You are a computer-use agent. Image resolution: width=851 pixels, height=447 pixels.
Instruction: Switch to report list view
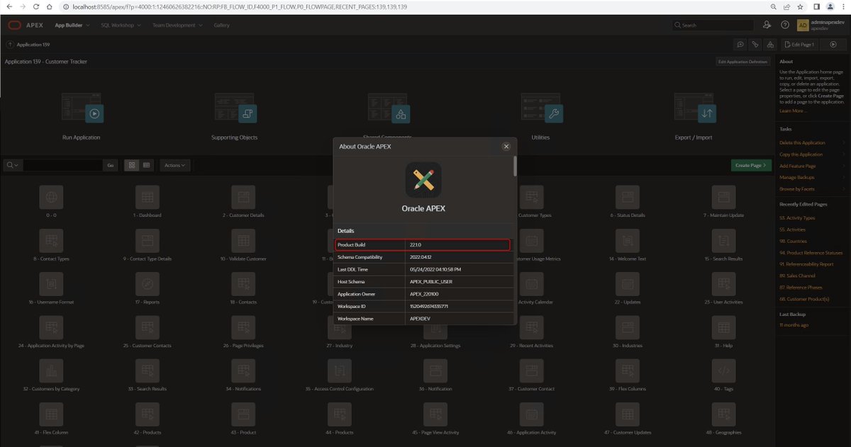[x=147, y=165]
